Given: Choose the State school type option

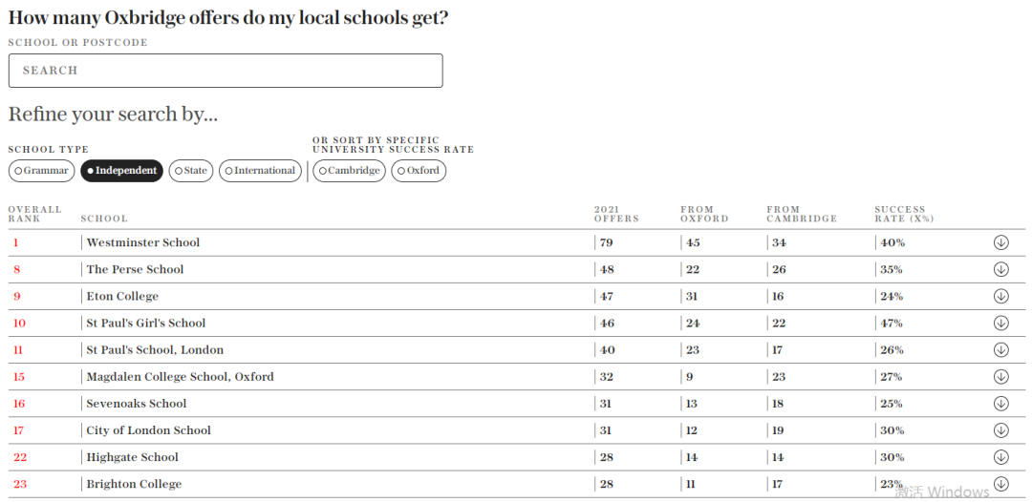Looking at the screenshot, I should tap(191, 171).
